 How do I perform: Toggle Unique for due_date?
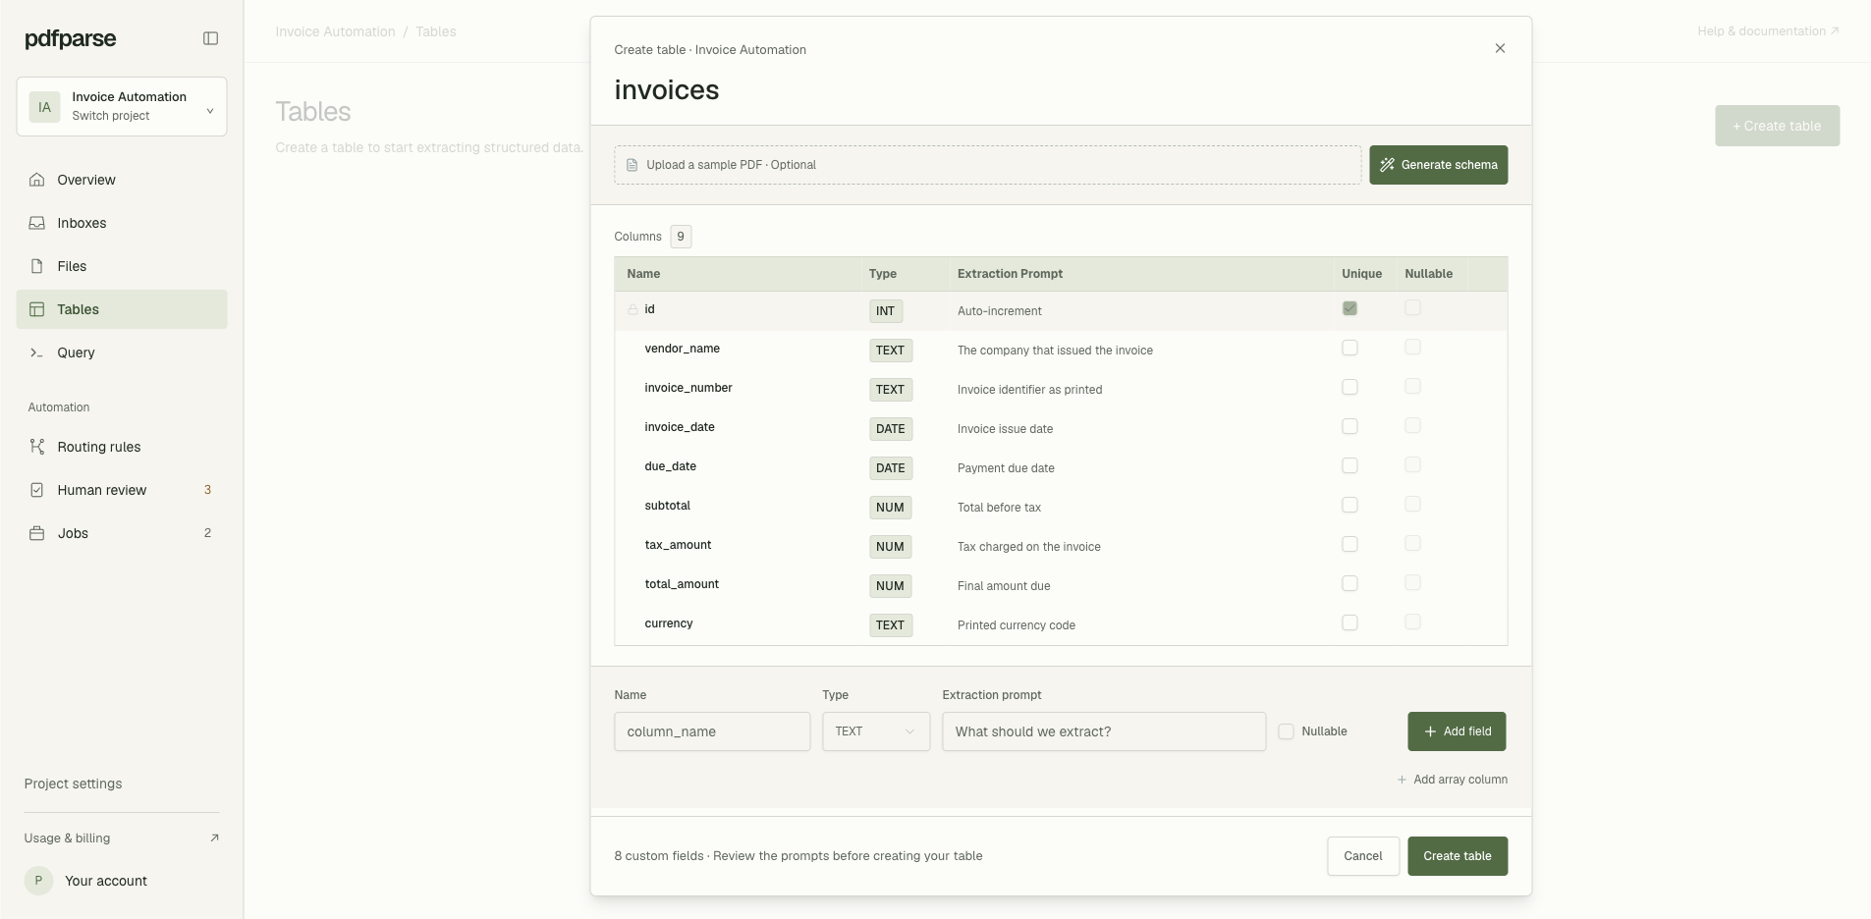click(1349, 465)
